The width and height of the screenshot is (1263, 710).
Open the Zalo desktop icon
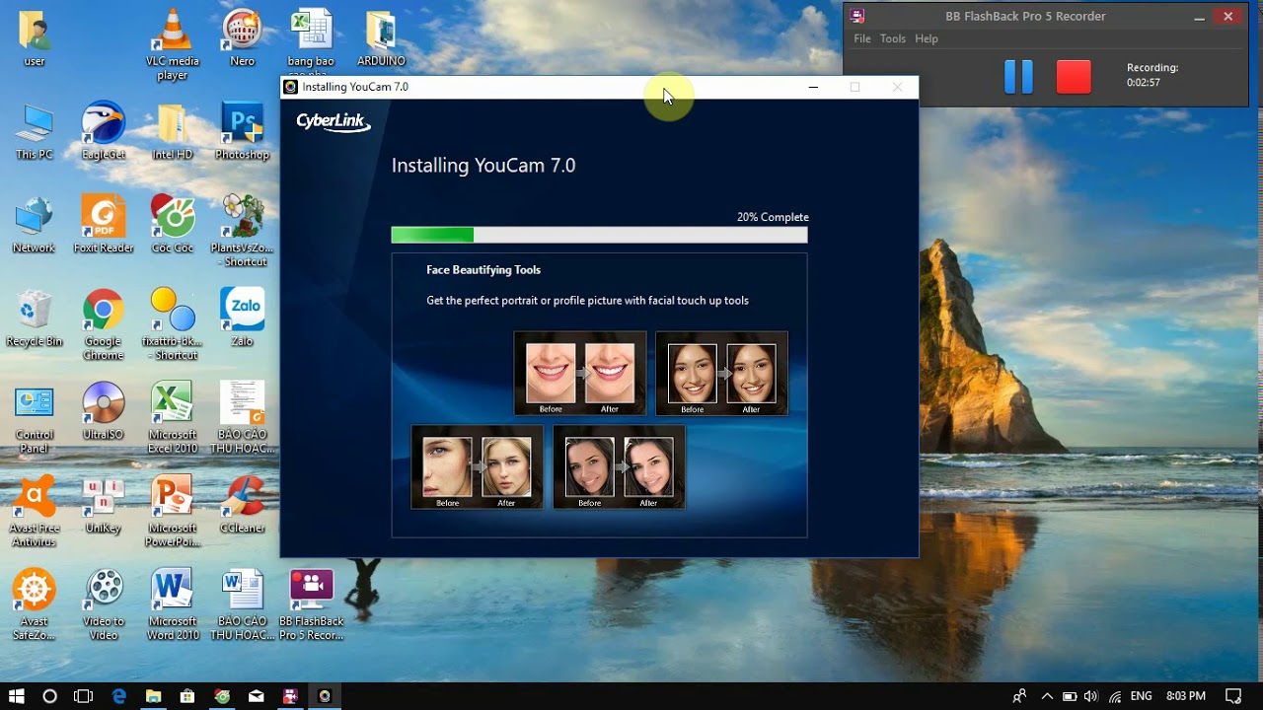pos(242,319)
